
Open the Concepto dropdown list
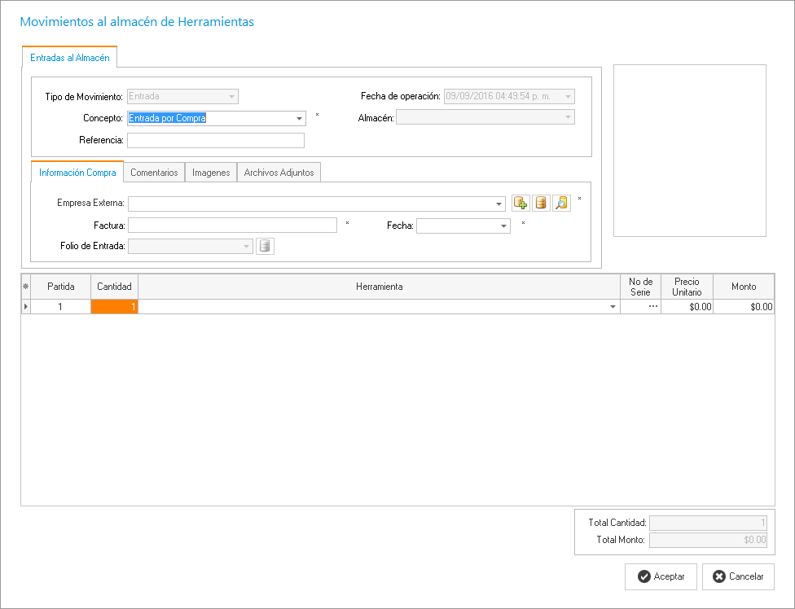click(x=299, y=119)
